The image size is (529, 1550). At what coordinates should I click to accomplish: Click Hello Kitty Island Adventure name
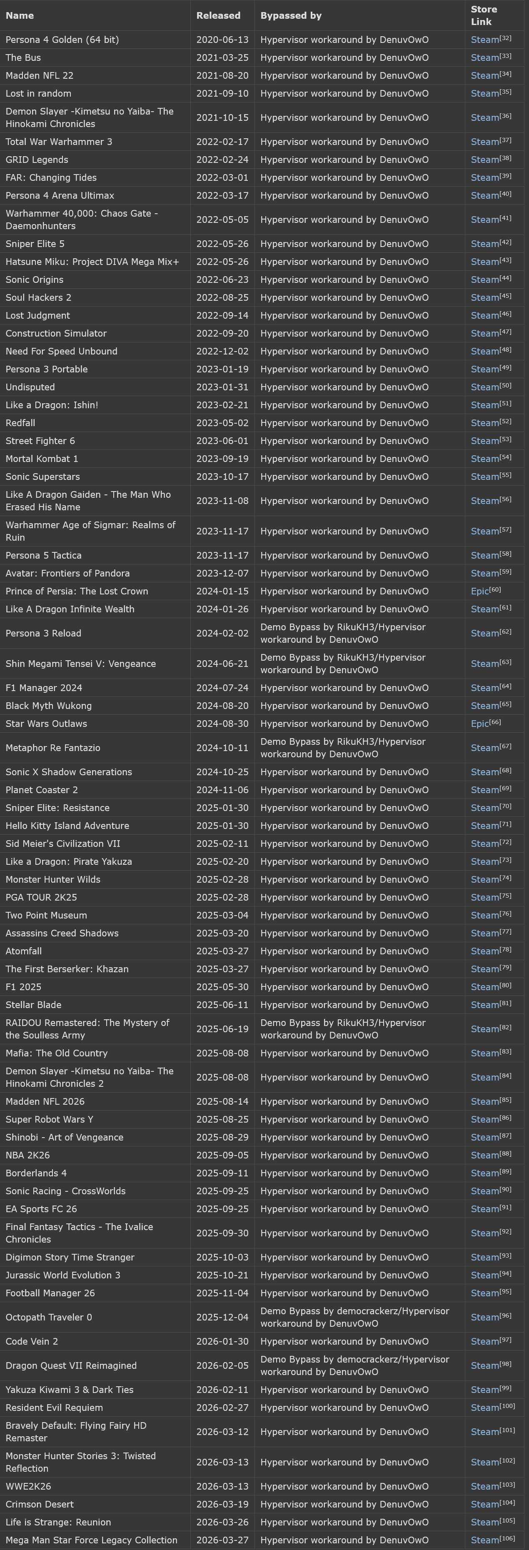tap(67, 826)
